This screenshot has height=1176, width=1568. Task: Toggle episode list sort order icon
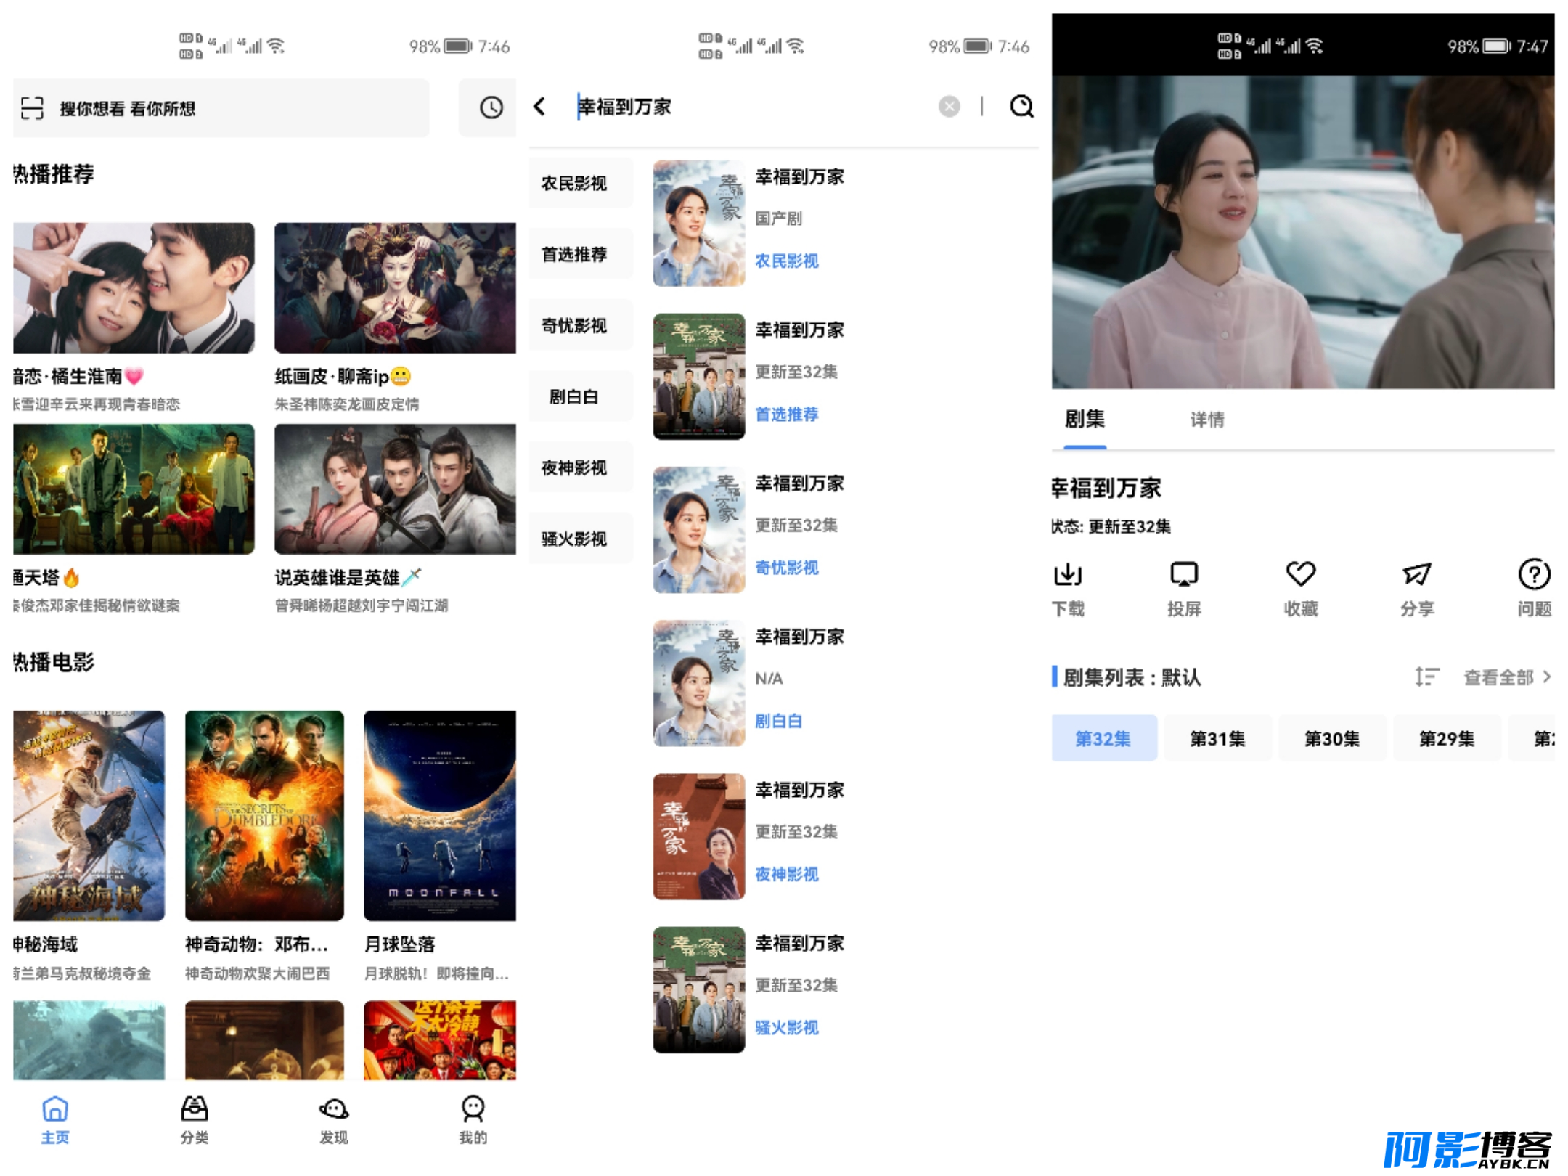(x=1426, y=677)
